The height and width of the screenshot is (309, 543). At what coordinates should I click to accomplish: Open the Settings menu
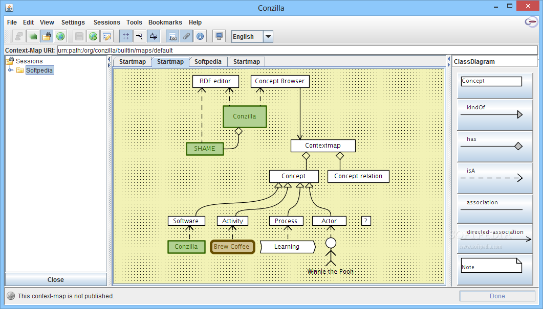click(73, 22)
